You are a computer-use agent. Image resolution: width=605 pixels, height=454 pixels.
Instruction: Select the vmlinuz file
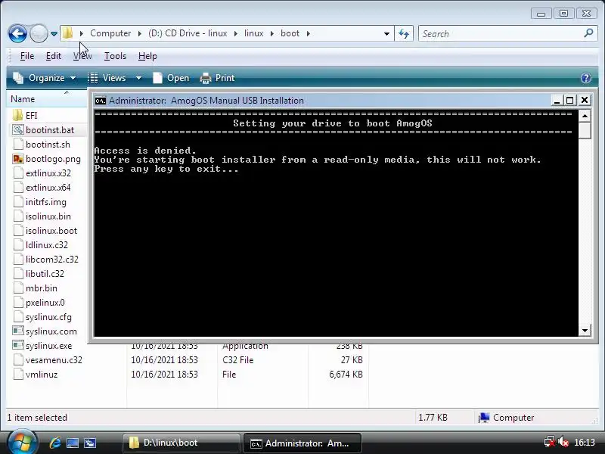pos(35,374)
